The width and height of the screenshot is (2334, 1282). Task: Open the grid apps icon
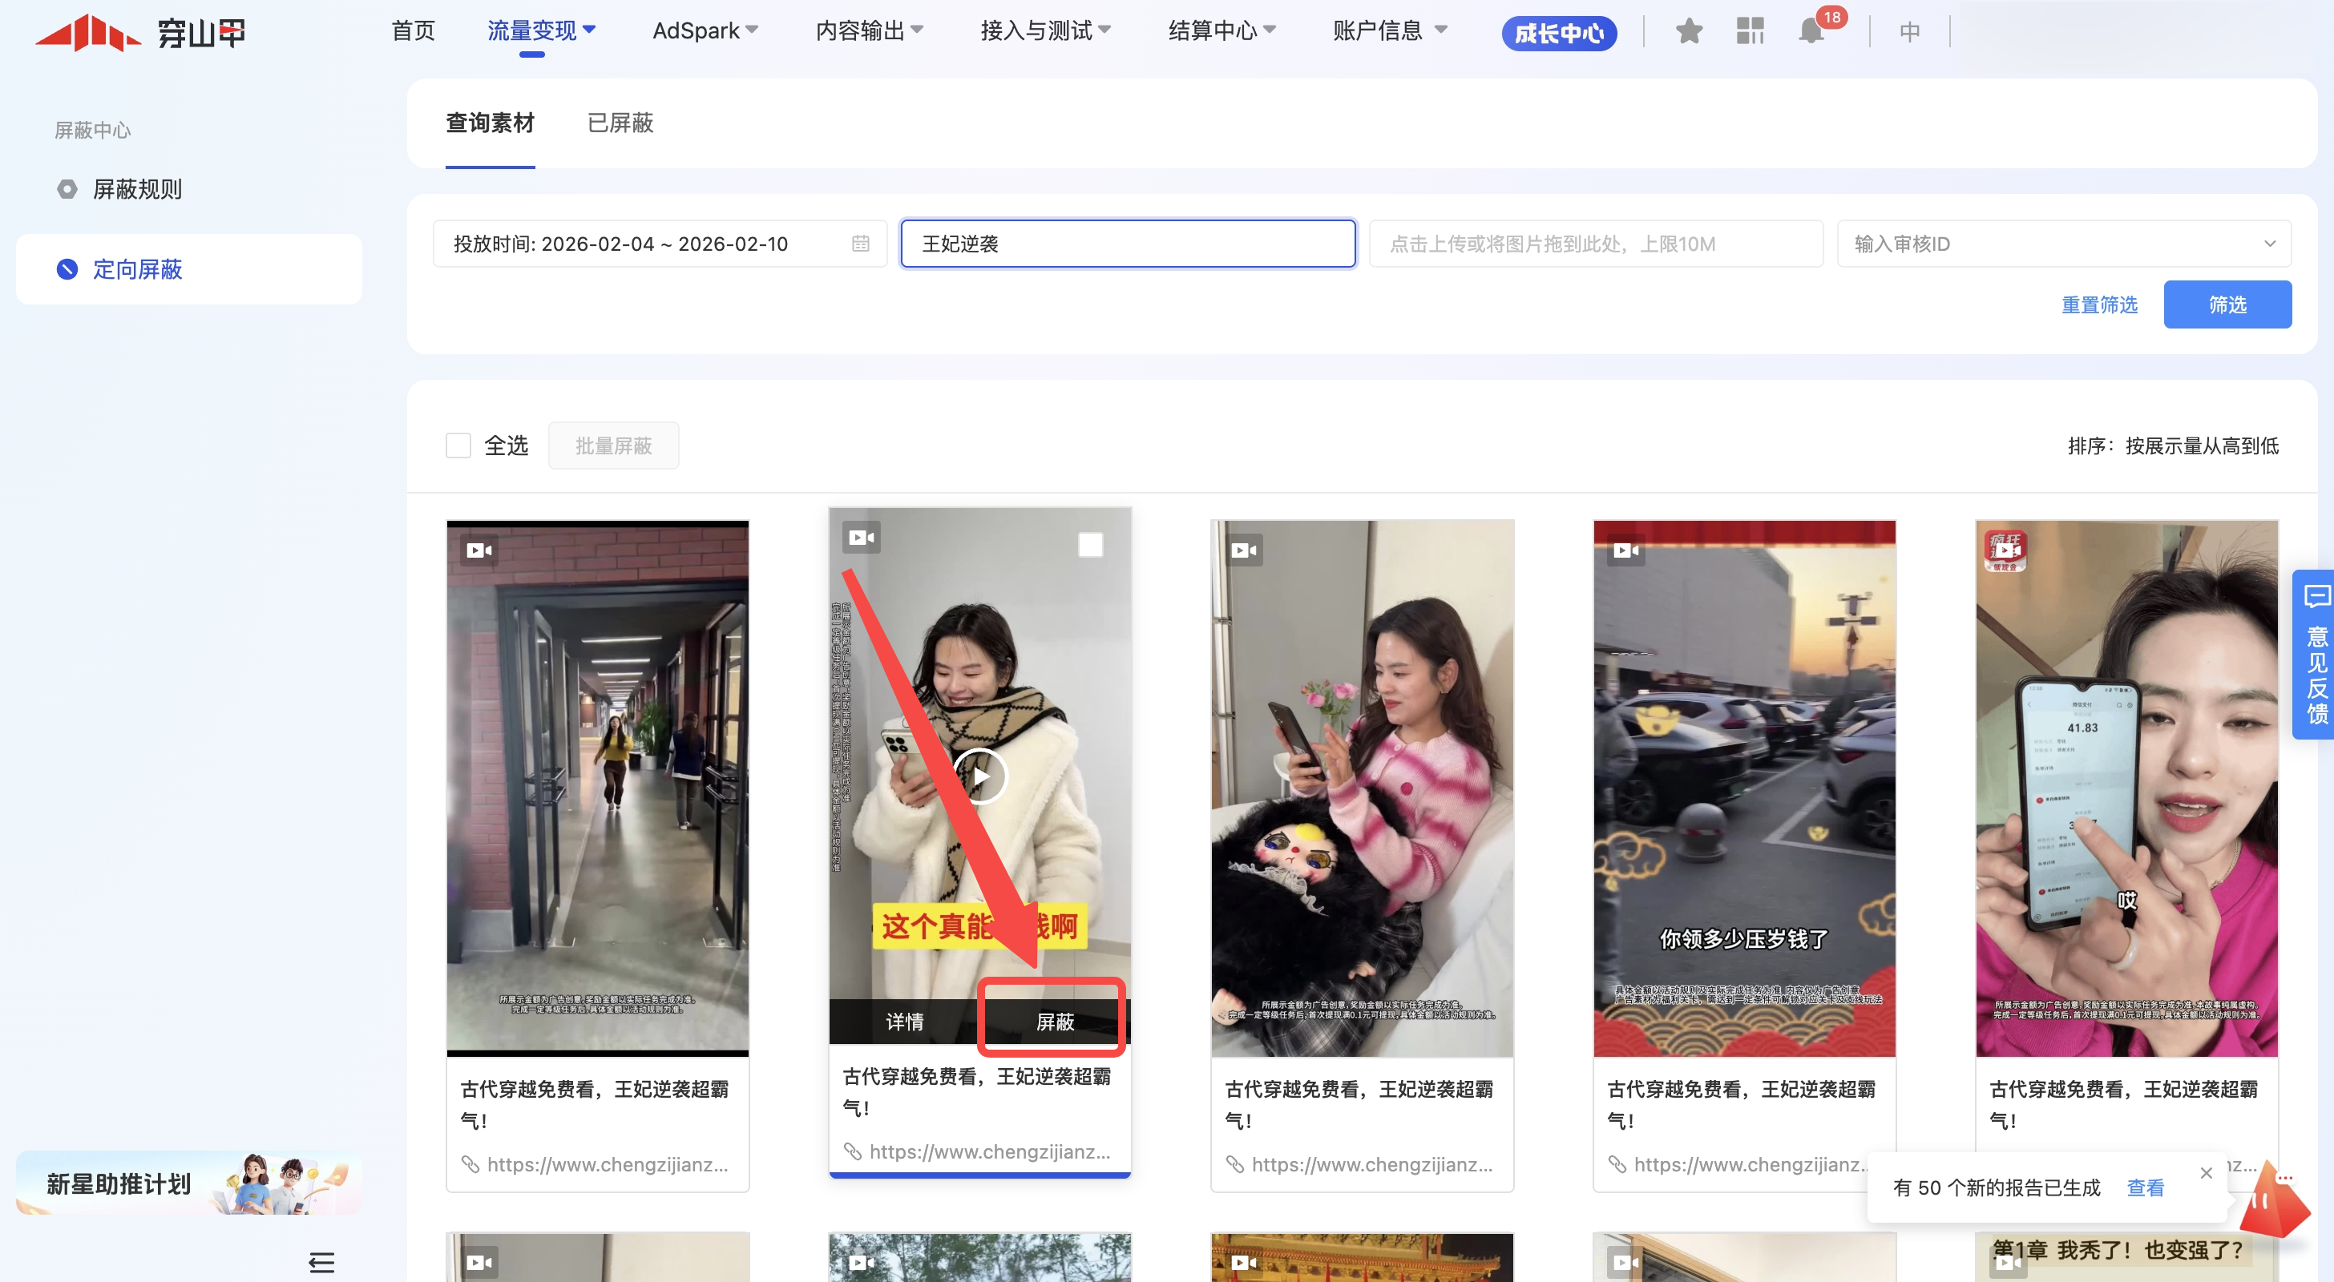tap(1750, 32)
